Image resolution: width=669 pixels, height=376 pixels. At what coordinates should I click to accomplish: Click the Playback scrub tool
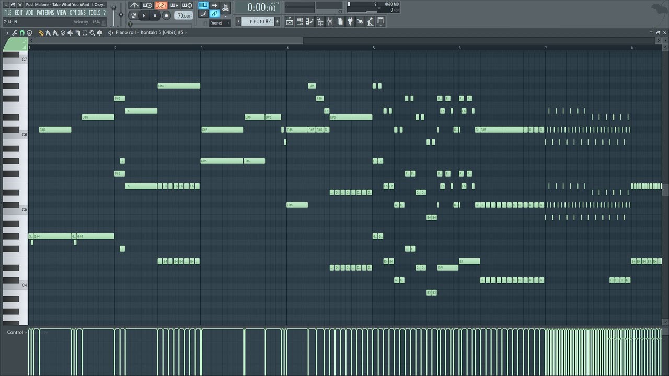pos(99,33)
